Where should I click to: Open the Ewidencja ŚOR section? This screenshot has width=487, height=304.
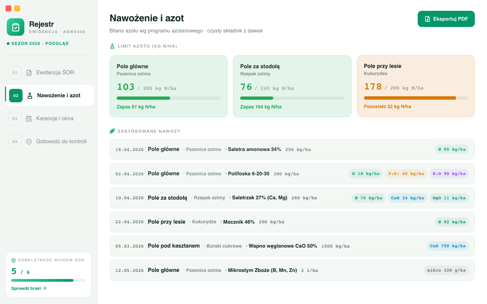[49, 73]
